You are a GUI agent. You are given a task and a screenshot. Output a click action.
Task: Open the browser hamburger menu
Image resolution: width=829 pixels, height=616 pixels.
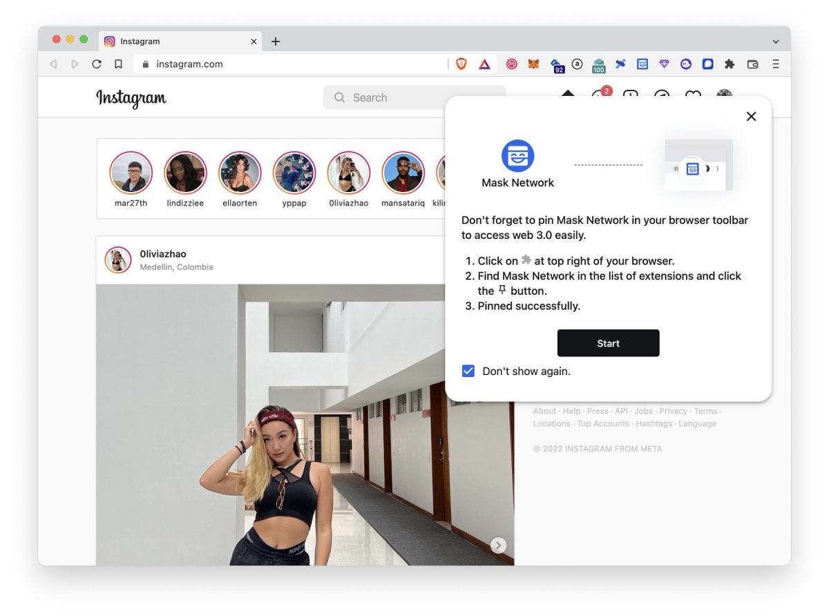(x=776, y=64)
